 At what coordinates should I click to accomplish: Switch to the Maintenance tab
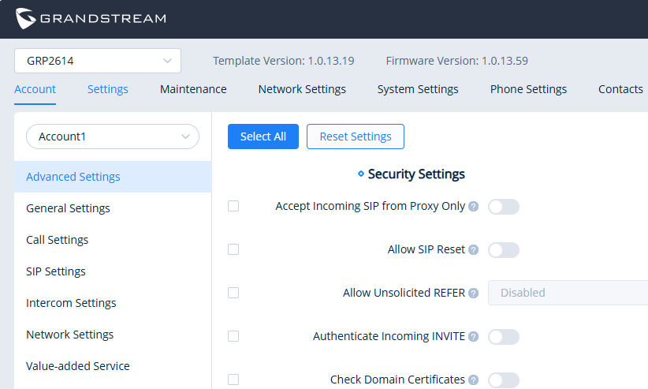click(193, 89)
